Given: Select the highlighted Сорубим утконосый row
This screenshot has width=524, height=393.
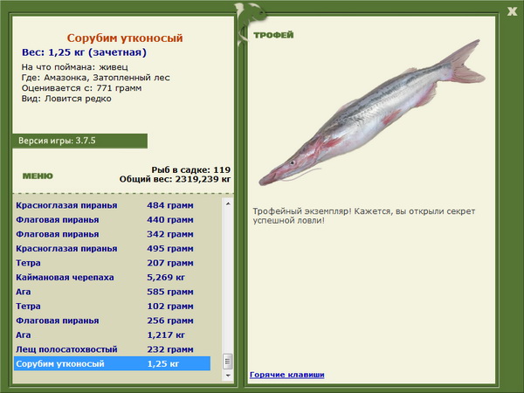Looking at the screenshot, I should [105, 363].
